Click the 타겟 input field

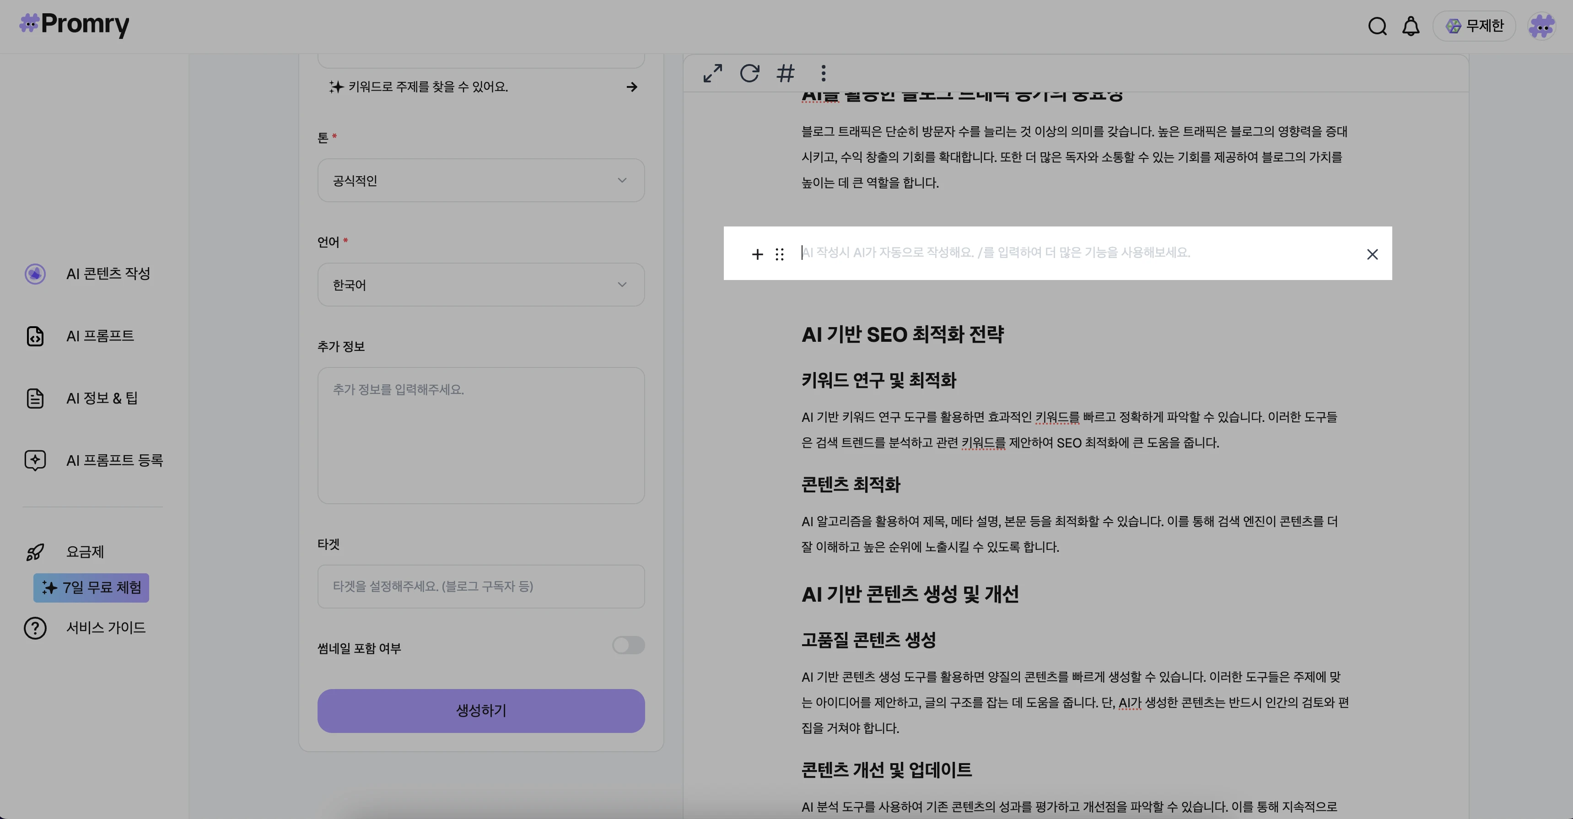coord(481,586)
